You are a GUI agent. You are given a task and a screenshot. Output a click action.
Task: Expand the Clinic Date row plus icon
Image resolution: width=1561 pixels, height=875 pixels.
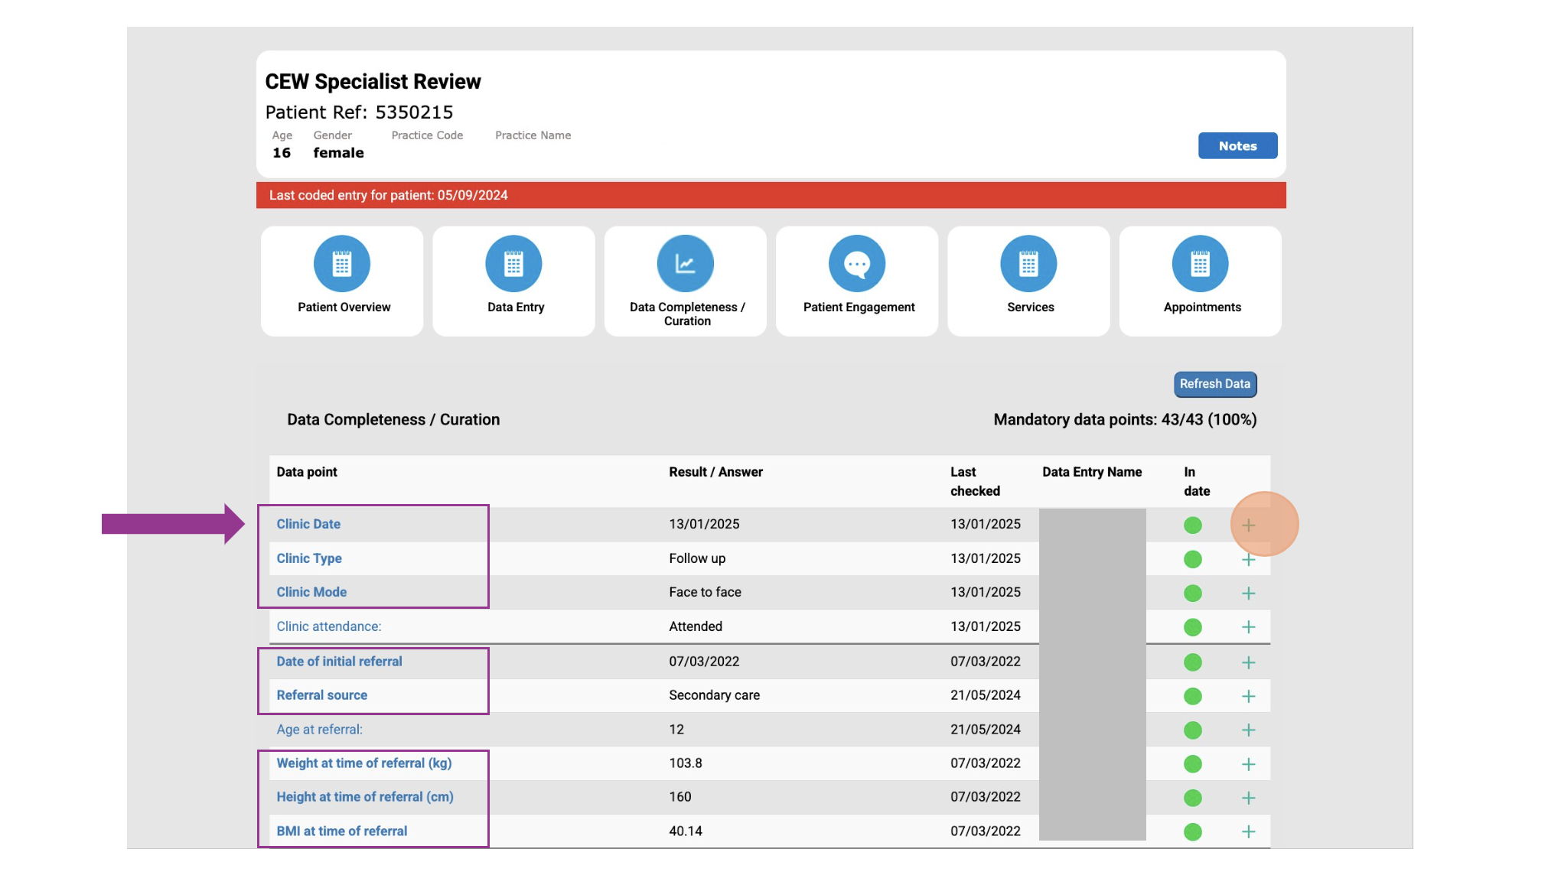[x=1248, y=525]
